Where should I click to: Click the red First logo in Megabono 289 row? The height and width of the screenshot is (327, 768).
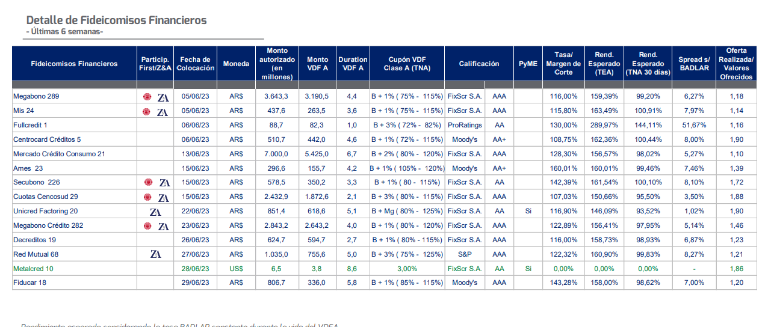[146, 97]
